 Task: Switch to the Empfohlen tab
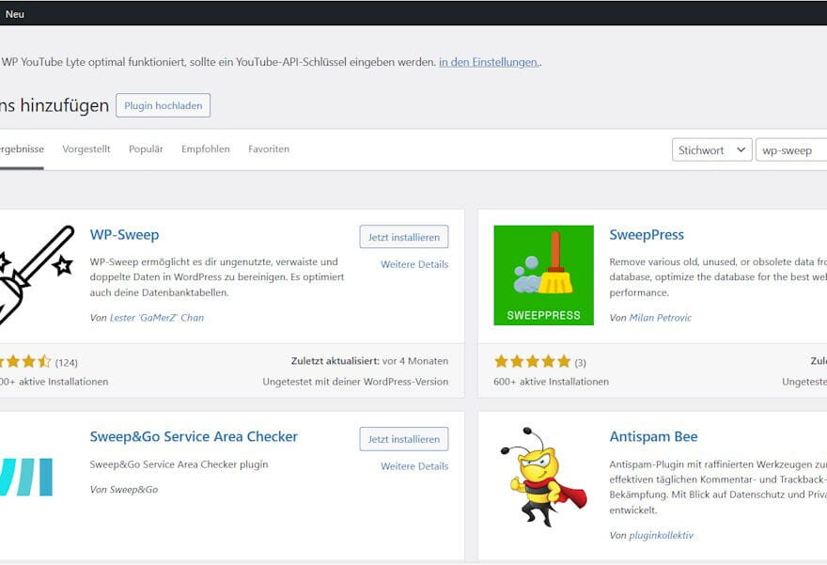(x=206, y=149)
